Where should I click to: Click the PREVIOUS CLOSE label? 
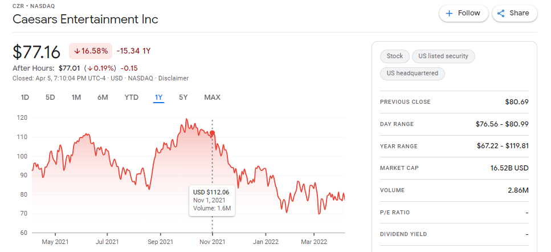[x=405, y=102]
